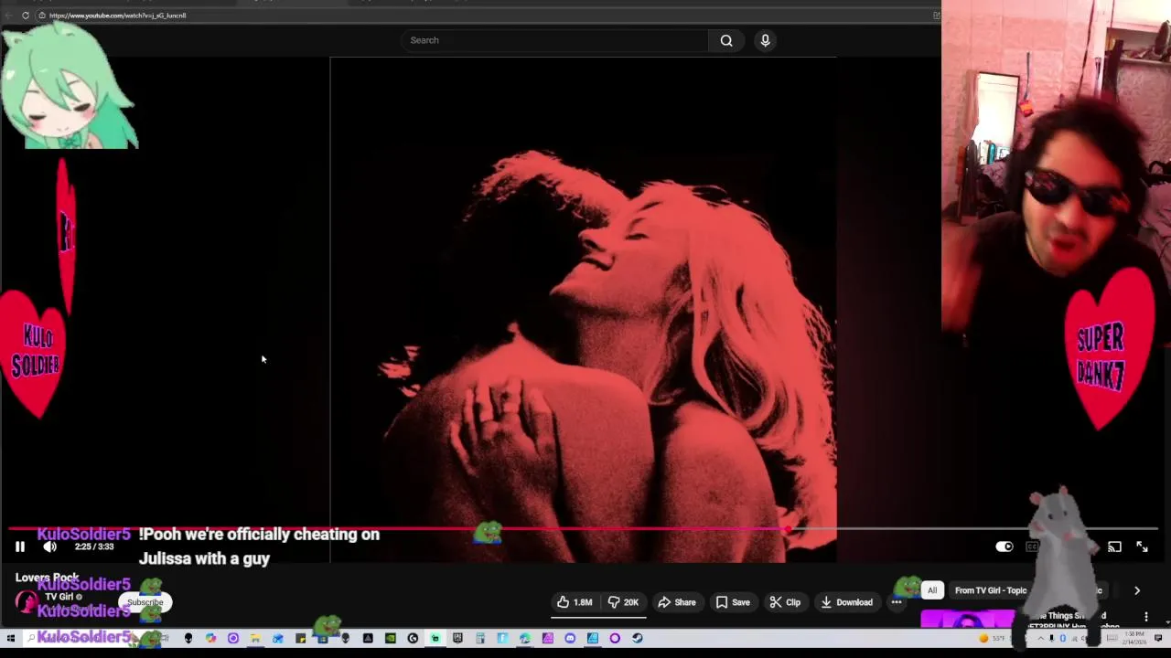Toggle the autoplay switch in player

(1004, 547)
